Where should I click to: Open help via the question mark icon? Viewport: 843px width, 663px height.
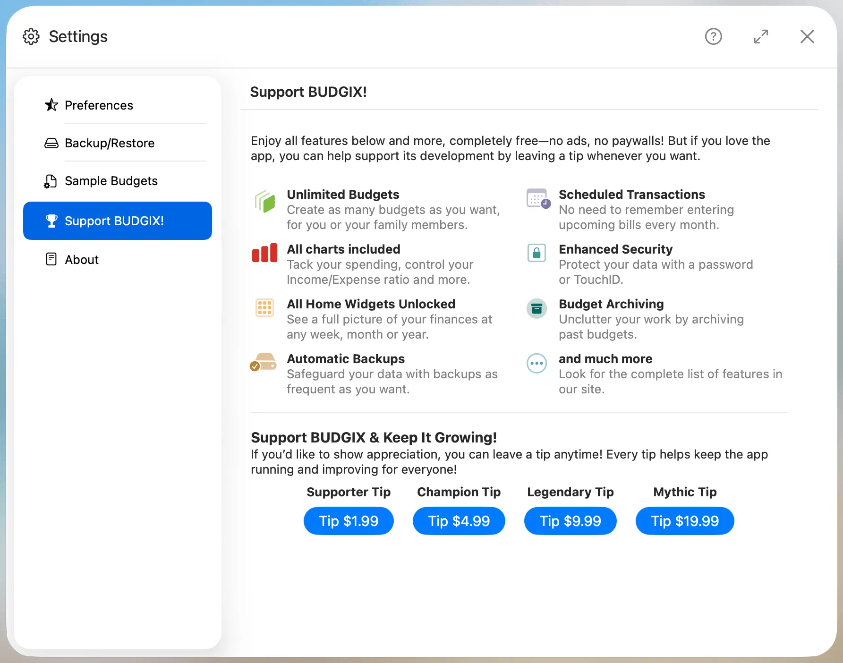click(713, 36)
